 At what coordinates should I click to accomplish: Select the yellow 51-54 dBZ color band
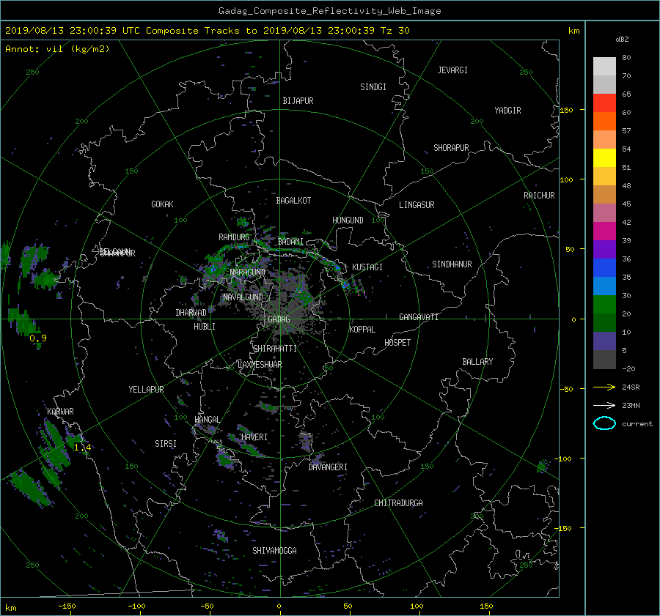[x=604, y=157]
